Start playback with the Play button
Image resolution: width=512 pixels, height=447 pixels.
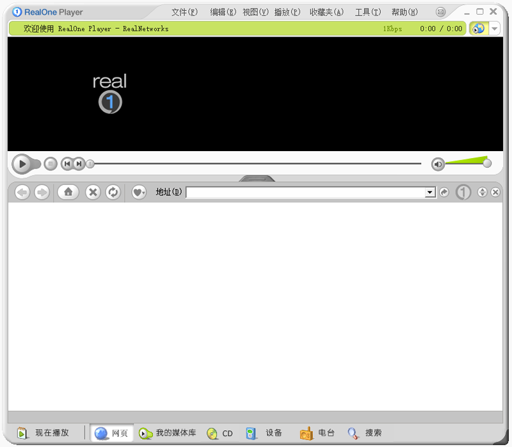(22, 164)
